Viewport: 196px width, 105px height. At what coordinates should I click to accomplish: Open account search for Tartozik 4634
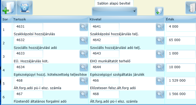pos(84,67)
